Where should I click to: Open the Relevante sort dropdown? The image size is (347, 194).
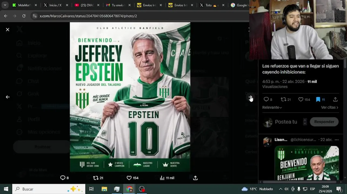click(x=272, y=107)
